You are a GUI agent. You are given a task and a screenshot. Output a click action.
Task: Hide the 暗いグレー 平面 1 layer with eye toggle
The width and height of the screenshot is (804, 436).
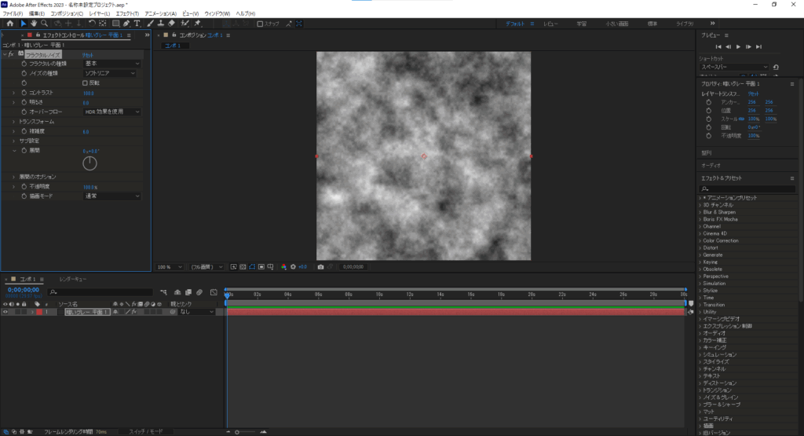(5, 312)
